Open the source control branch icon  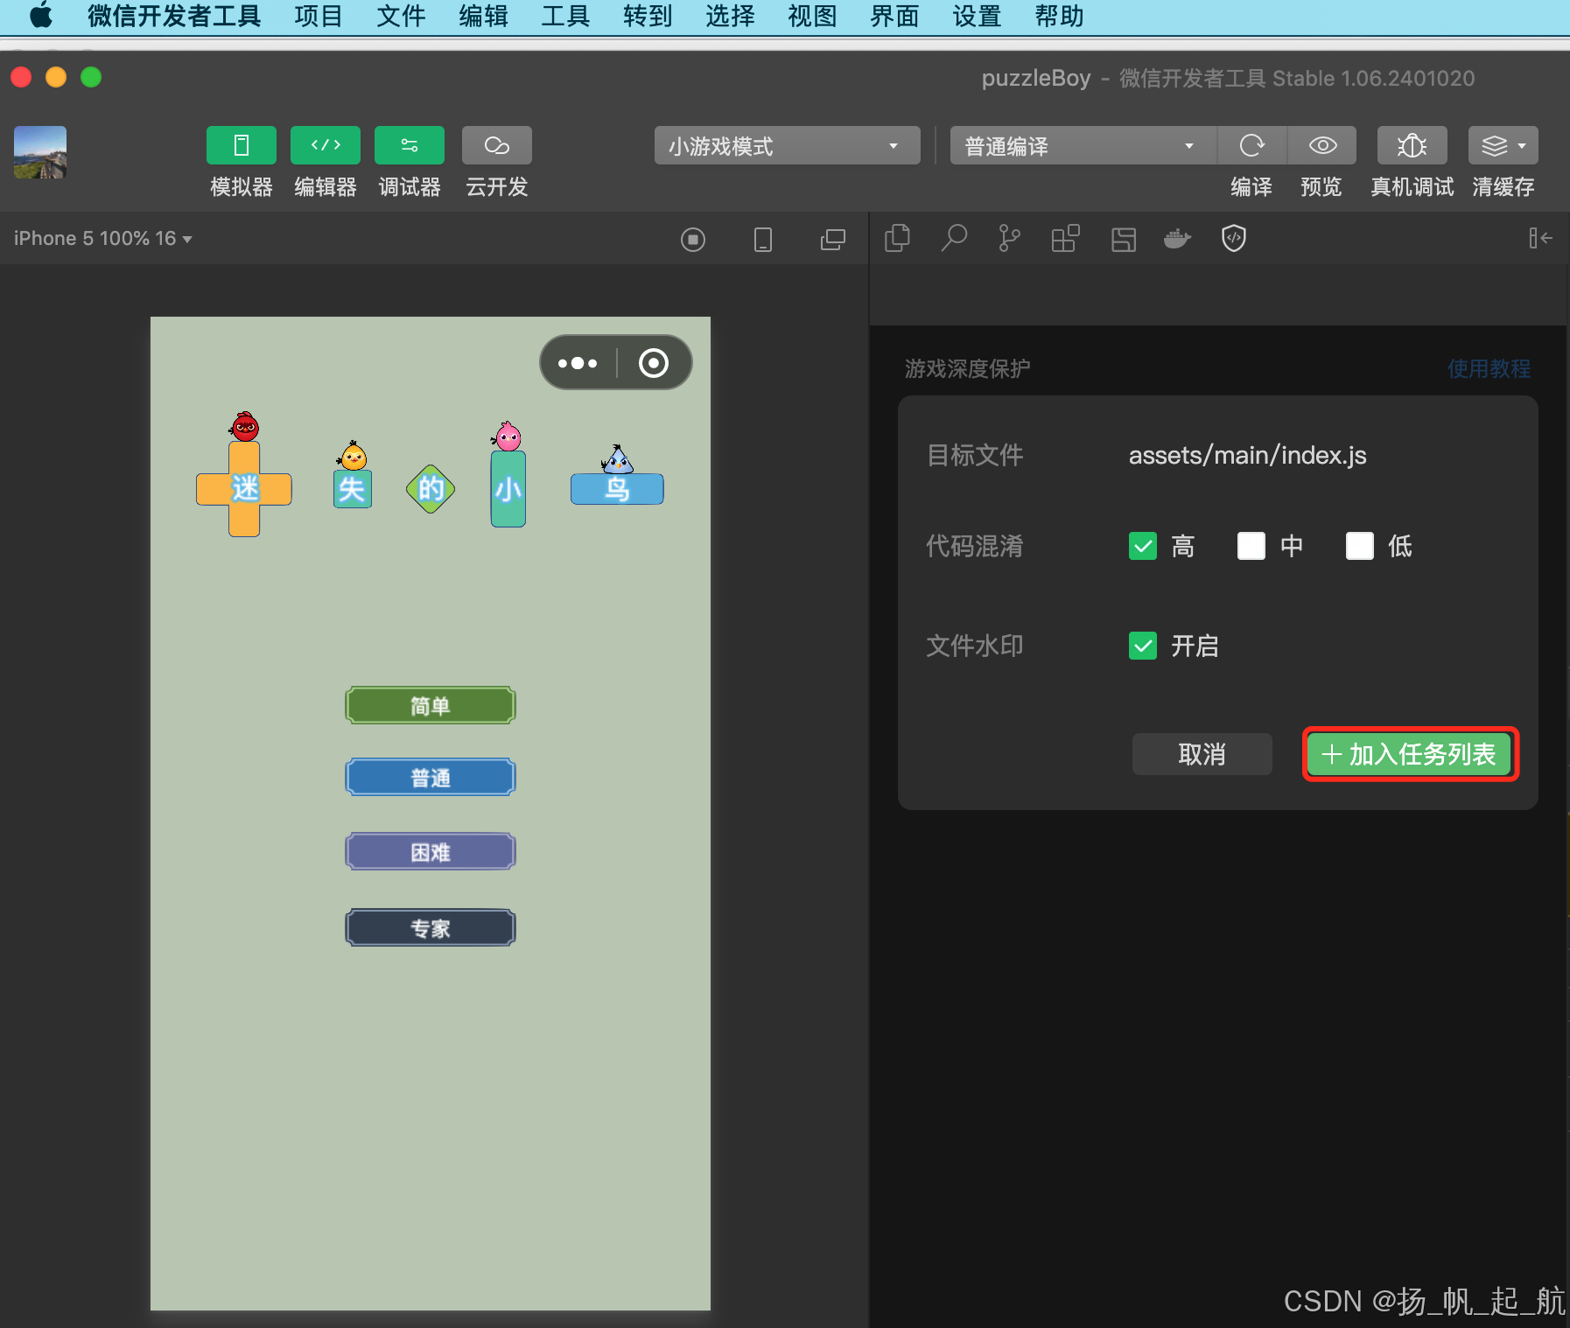[1009, 238]
